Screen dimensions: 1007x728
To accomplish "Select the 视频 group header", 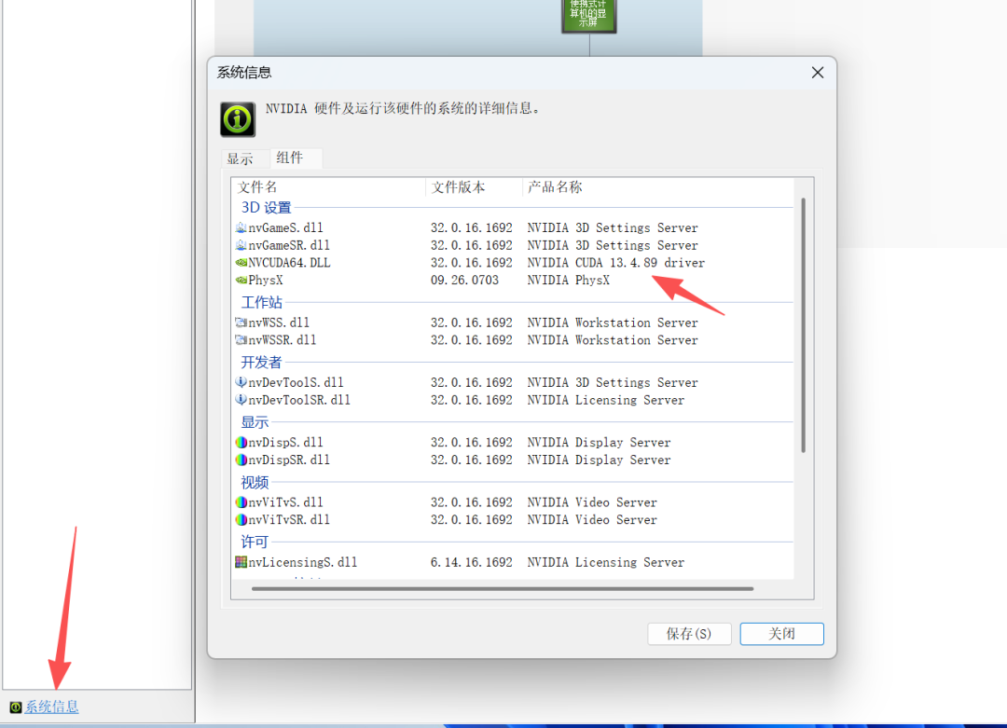I will tap(255, 482).
